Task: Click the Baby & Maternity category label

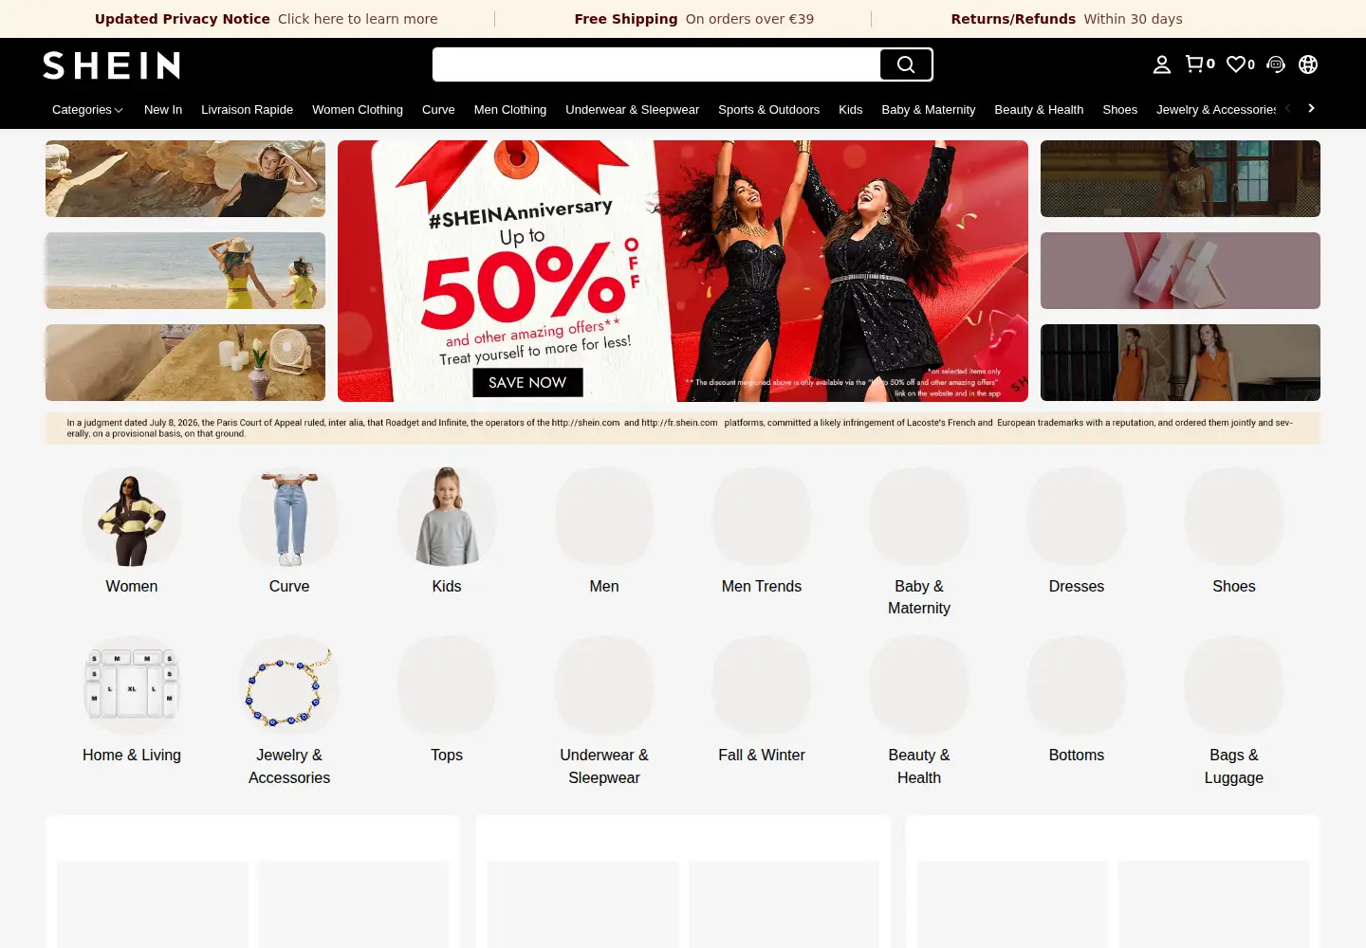Action: tap(919, 597)
